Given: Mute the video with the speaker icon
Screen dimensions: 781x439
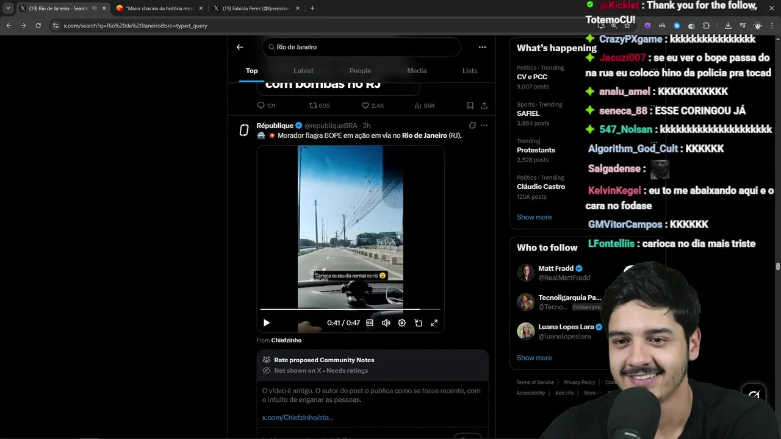Looking at the screenshot, I should [x=386, y=323].
